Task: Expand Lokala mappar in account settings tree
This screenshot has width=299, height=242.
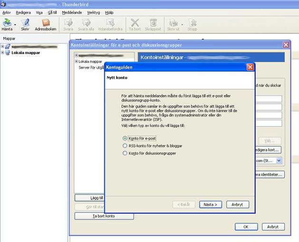Action: 77,61
